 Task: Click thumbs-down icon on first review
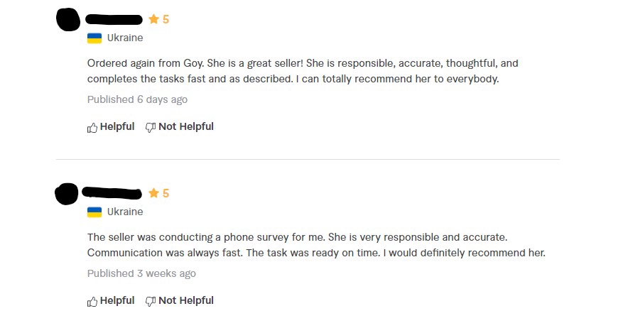151,128
